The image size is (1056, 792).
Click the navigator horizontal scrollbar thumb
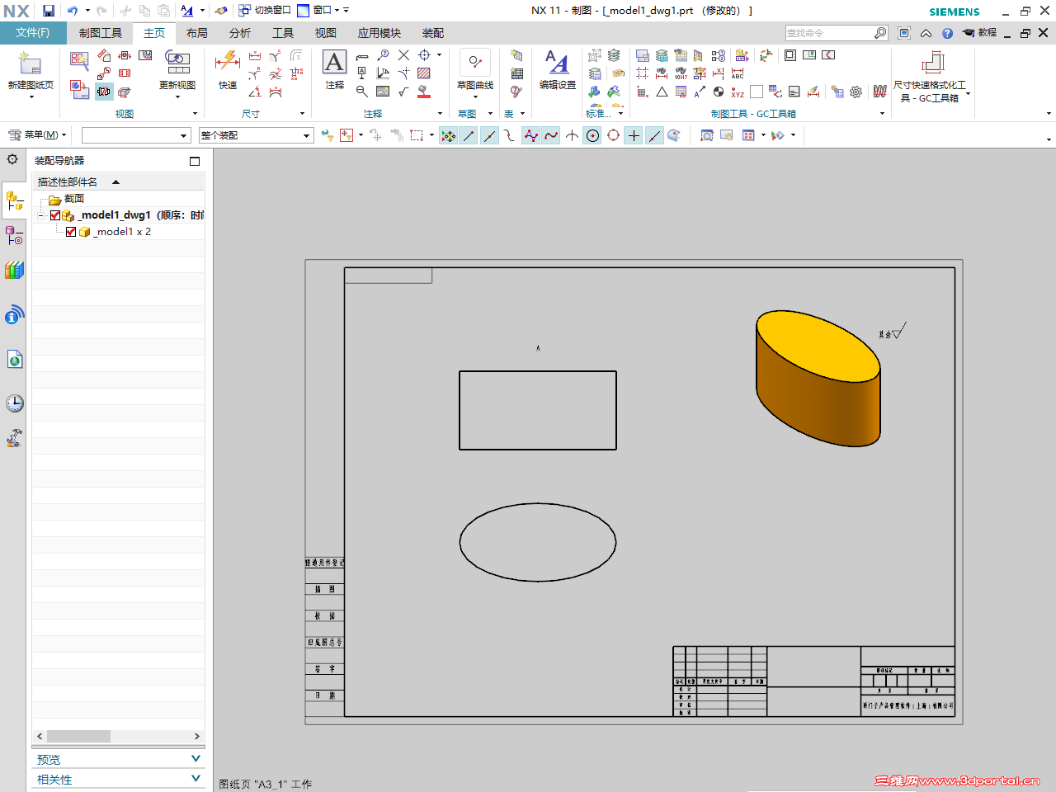click(x=78, y=736)
